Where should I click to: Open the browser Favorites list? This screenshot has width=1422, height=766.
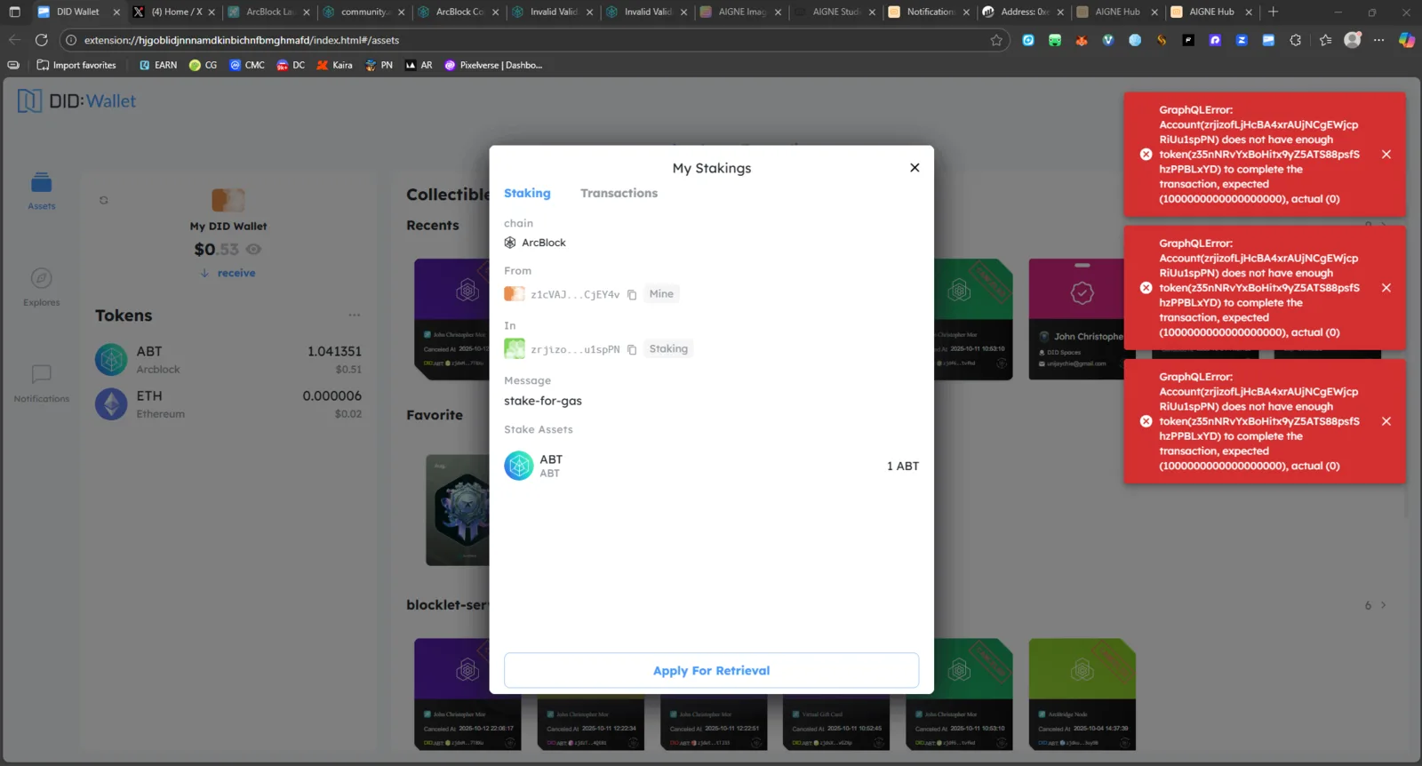point(1326,40)
